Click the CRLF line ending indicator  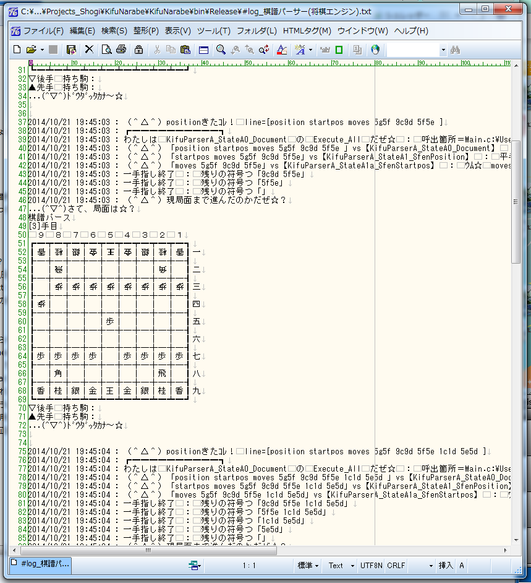(396, 566)
